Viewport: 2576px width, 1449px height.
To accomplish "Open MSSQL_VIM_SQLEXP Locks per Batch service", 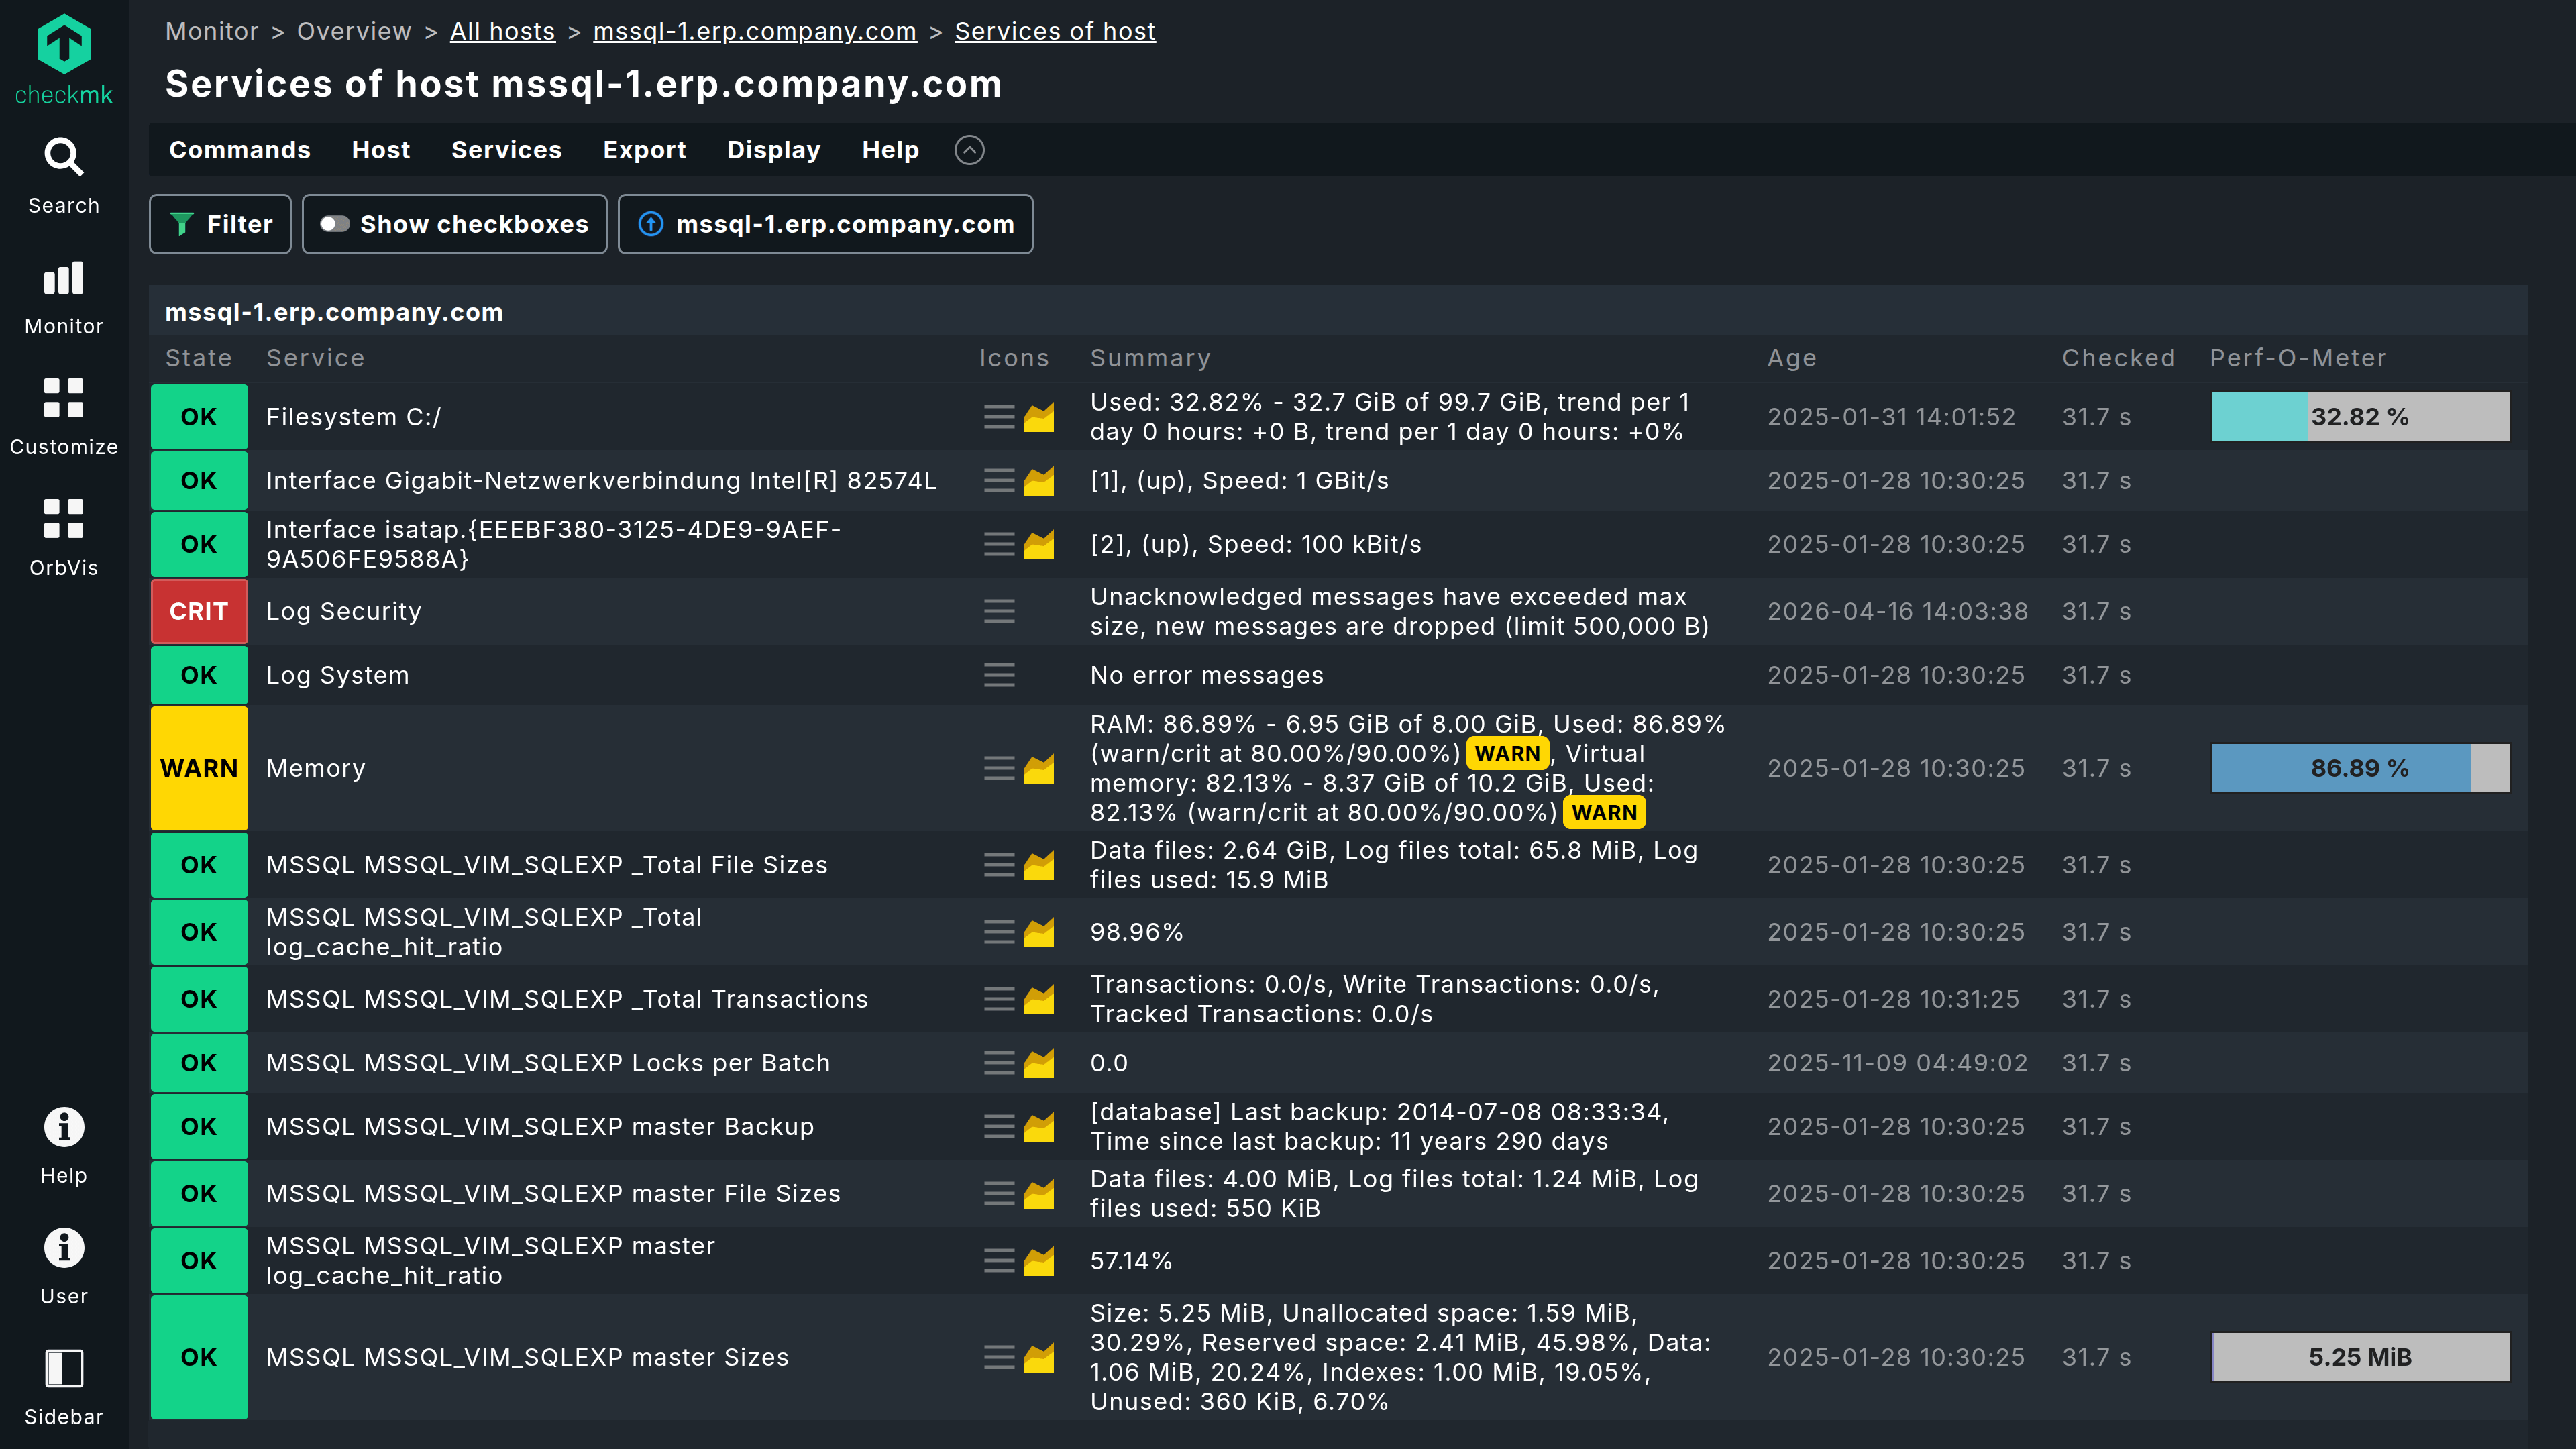I will coord(548,1063).
